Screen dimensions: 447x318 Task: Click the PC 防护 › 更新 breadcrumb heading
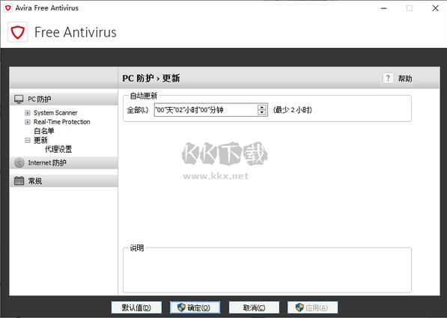[x=151, y=79]
